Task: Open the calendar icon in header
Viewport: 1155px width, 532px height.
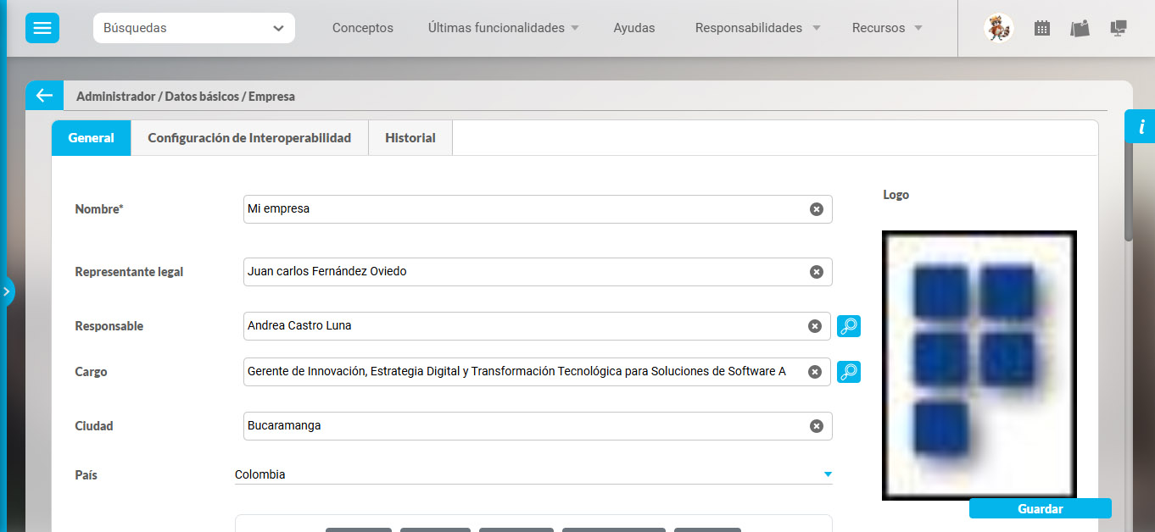Action: [1042, 28]
